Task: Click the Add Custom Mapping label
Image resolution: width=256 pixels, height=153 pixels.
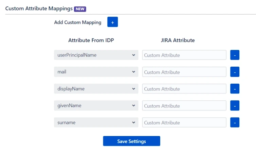Action: coord(78,22)
